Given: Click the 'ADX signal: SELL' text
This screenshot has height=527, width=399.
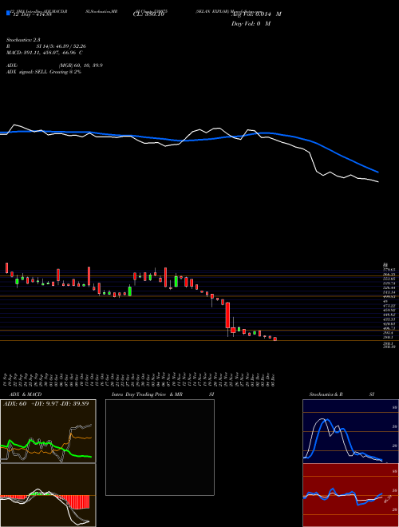Looking at the screenshot, I should [x=27, y=72].
